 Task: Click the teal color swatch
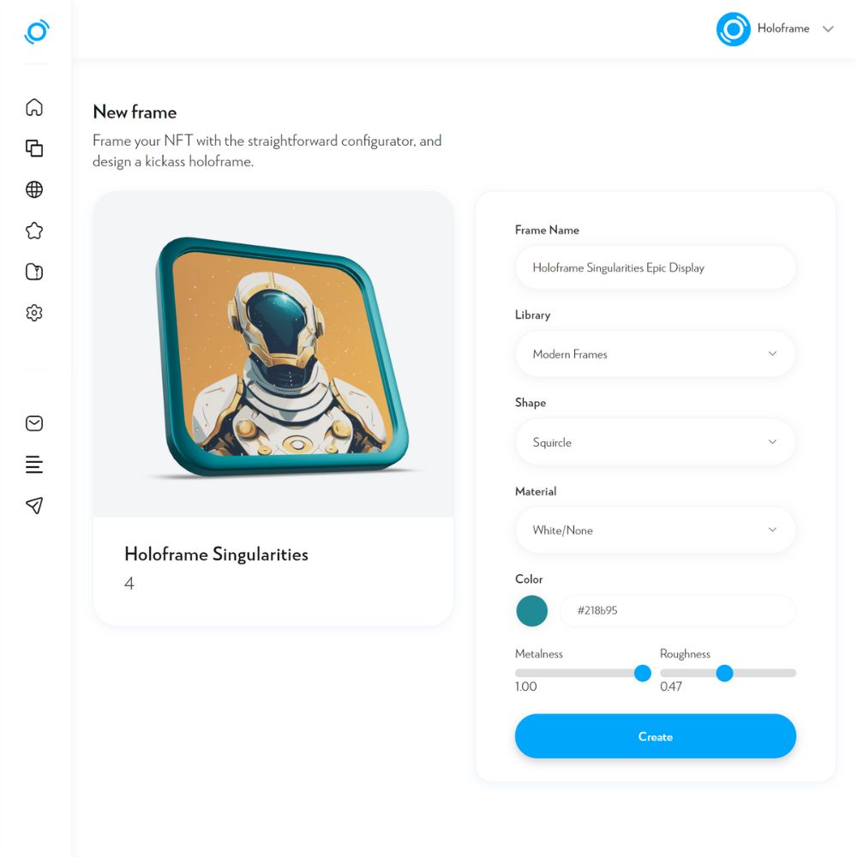click(x=531, y=610)
